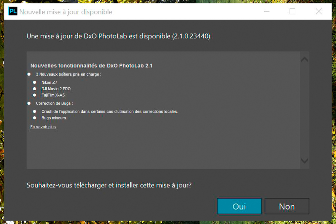336x224 pixels.
Task: Click the Oui button to install update
Action: click(239, 206)
